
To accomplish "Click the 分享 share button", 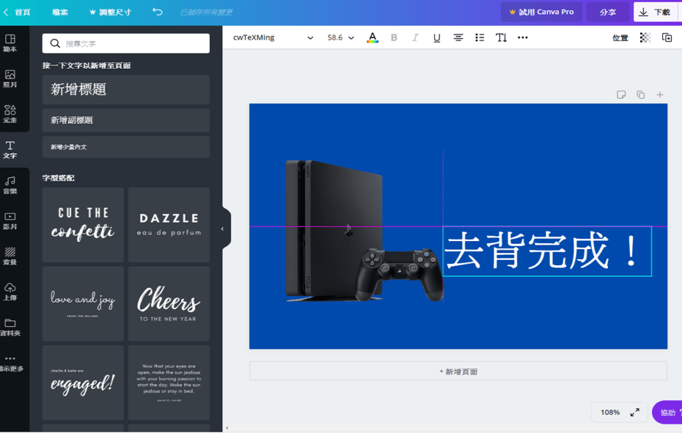I will (x=607, y=12).
